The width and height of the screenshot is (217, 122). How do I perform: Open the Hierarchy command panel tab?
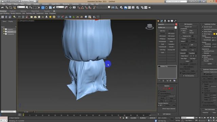[x=165, y=21]
